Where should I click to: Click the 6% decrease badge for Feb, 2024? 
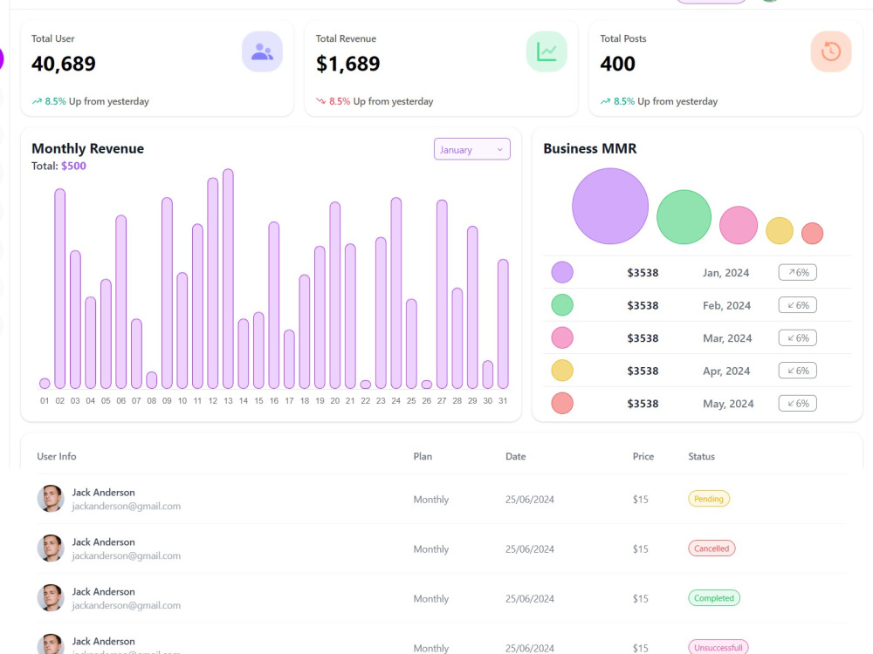(797, 305)
